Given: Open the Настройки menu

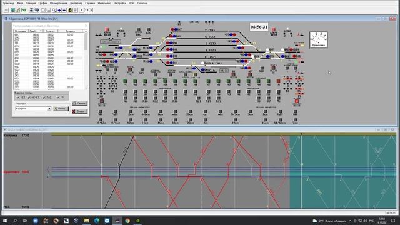Looking at the screenshot, I should (x=120, y=3).
